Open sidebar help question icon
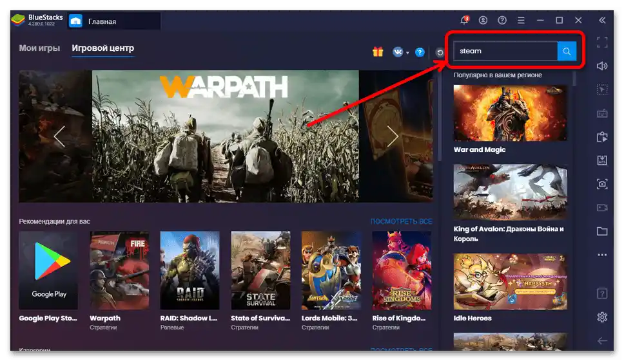The width and height of the screenshot is (624, 361). (602, 293)
